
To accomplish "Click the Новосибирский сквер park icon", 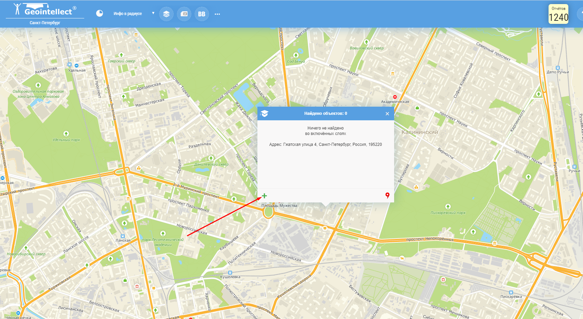I will (26, 248).
